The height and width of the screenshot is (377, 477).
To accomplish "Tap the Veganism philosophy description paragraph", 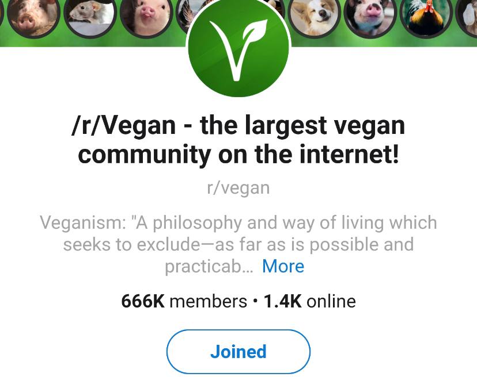I will click(238, 244).
